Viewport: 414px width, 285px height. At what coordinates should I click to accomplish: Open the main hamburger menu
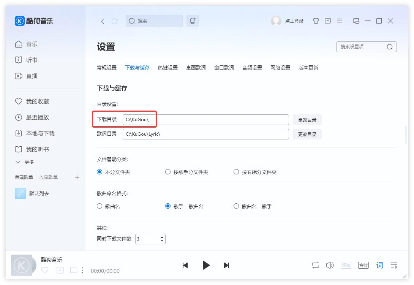click(x=339, y=21)
